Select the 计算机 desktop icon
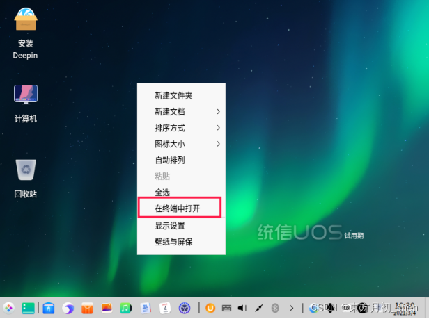Viewport: 429px width, 319px height. (x=26, y=104)
